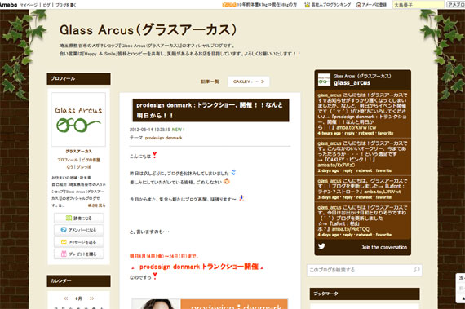Viewport: 465px width, 309px height.
Task: Open the Glass Arcus blog title
Action: [x=148, y=29]
